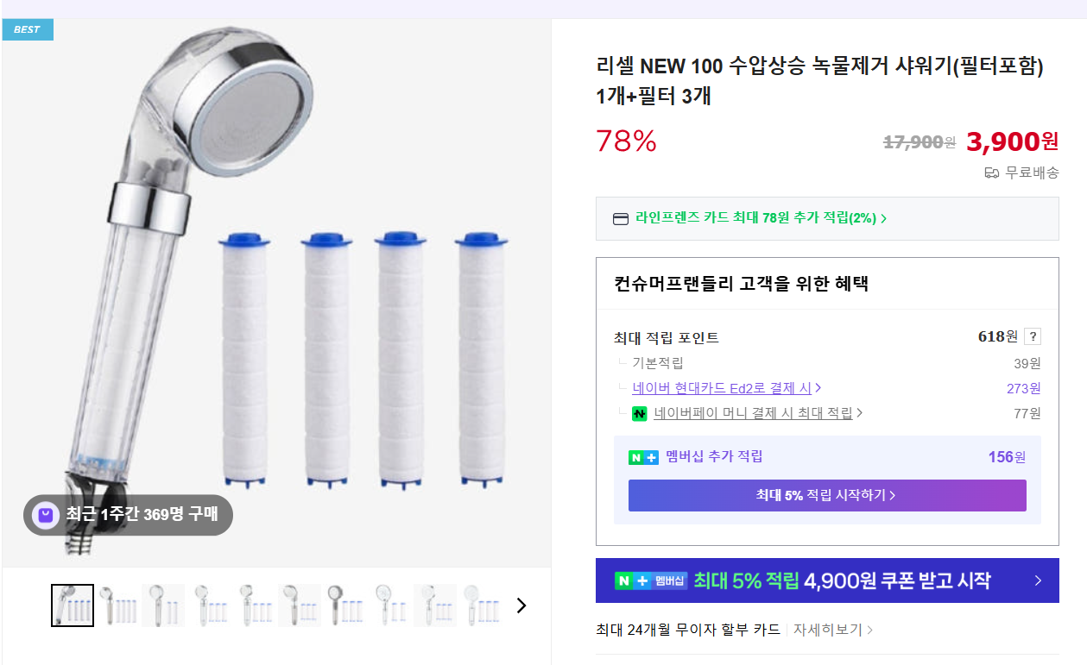The height and width of the screenshot is (665, 1087).
Task: Expand the 라인프렌즈 카드 추가 적립 chevron
Action: point(884,219)
